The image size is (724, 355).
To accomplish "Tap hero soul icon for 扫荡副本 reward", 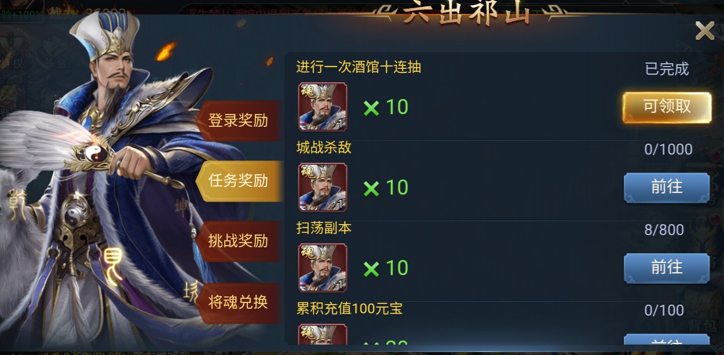I will click(323, 268).
